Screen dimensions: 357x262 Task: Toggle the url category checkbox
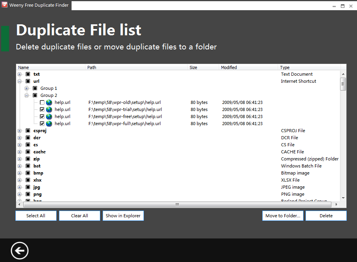[x=28, y=81]
